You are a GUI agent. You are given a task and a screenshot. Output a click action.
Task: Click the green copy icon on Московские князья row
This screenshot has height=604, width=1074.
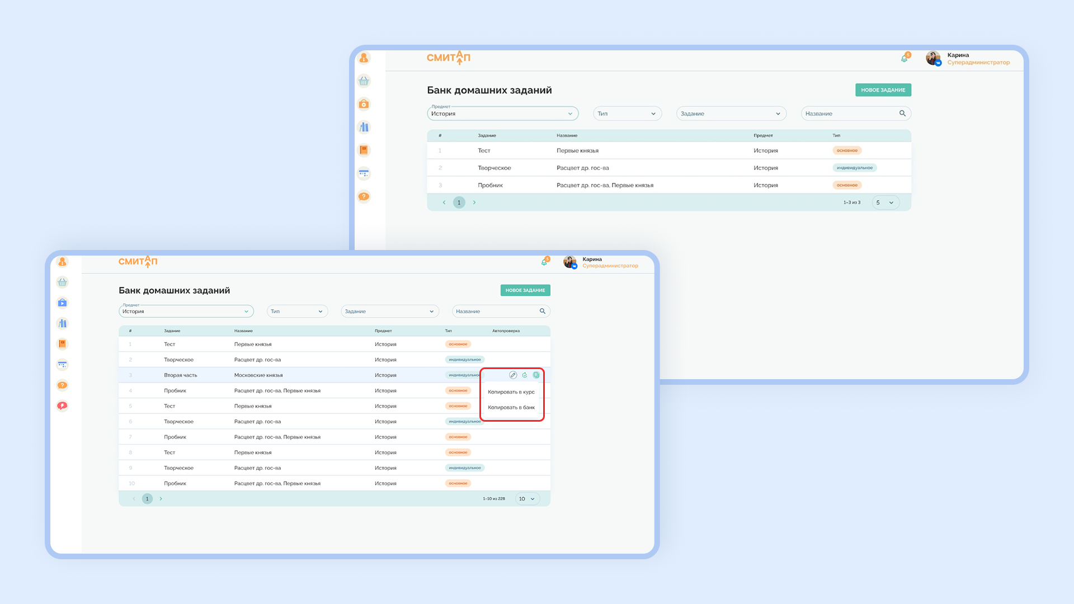point(536,375)
